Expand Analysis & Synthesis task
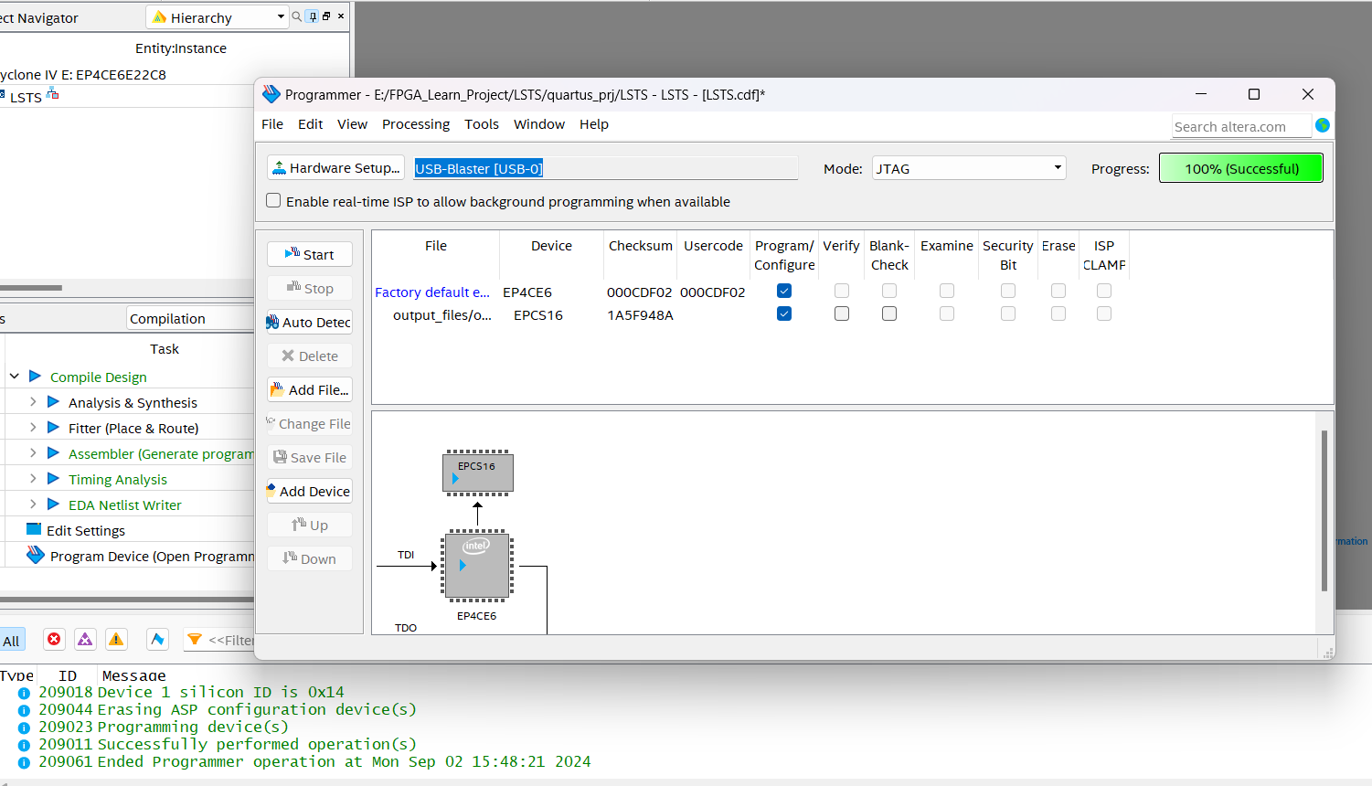Screen dimensions: 1372x786 click(33, 401)
